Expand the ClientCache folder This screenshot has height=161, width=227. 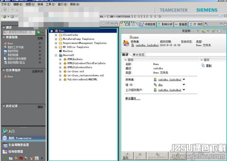tap(56, 35)
